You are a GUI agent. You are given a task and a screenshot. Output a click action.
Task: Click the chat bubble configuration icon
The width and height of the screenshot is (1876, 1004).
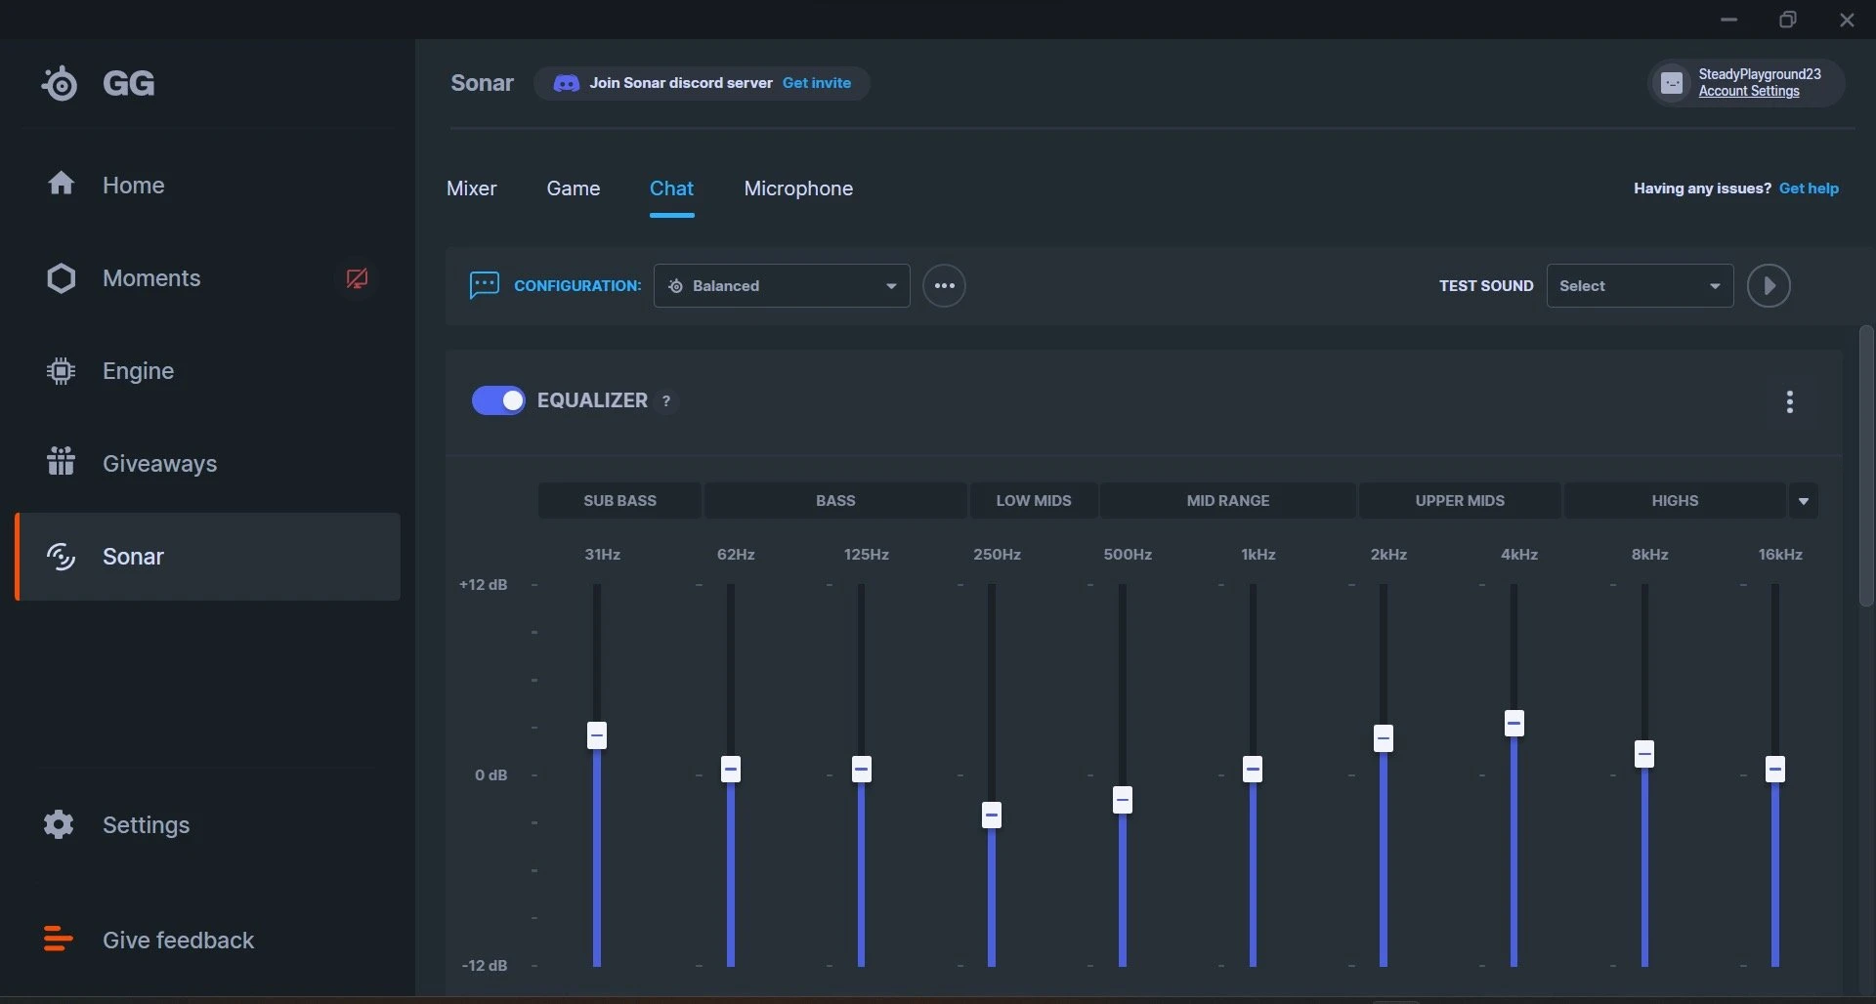click(484, 285)
